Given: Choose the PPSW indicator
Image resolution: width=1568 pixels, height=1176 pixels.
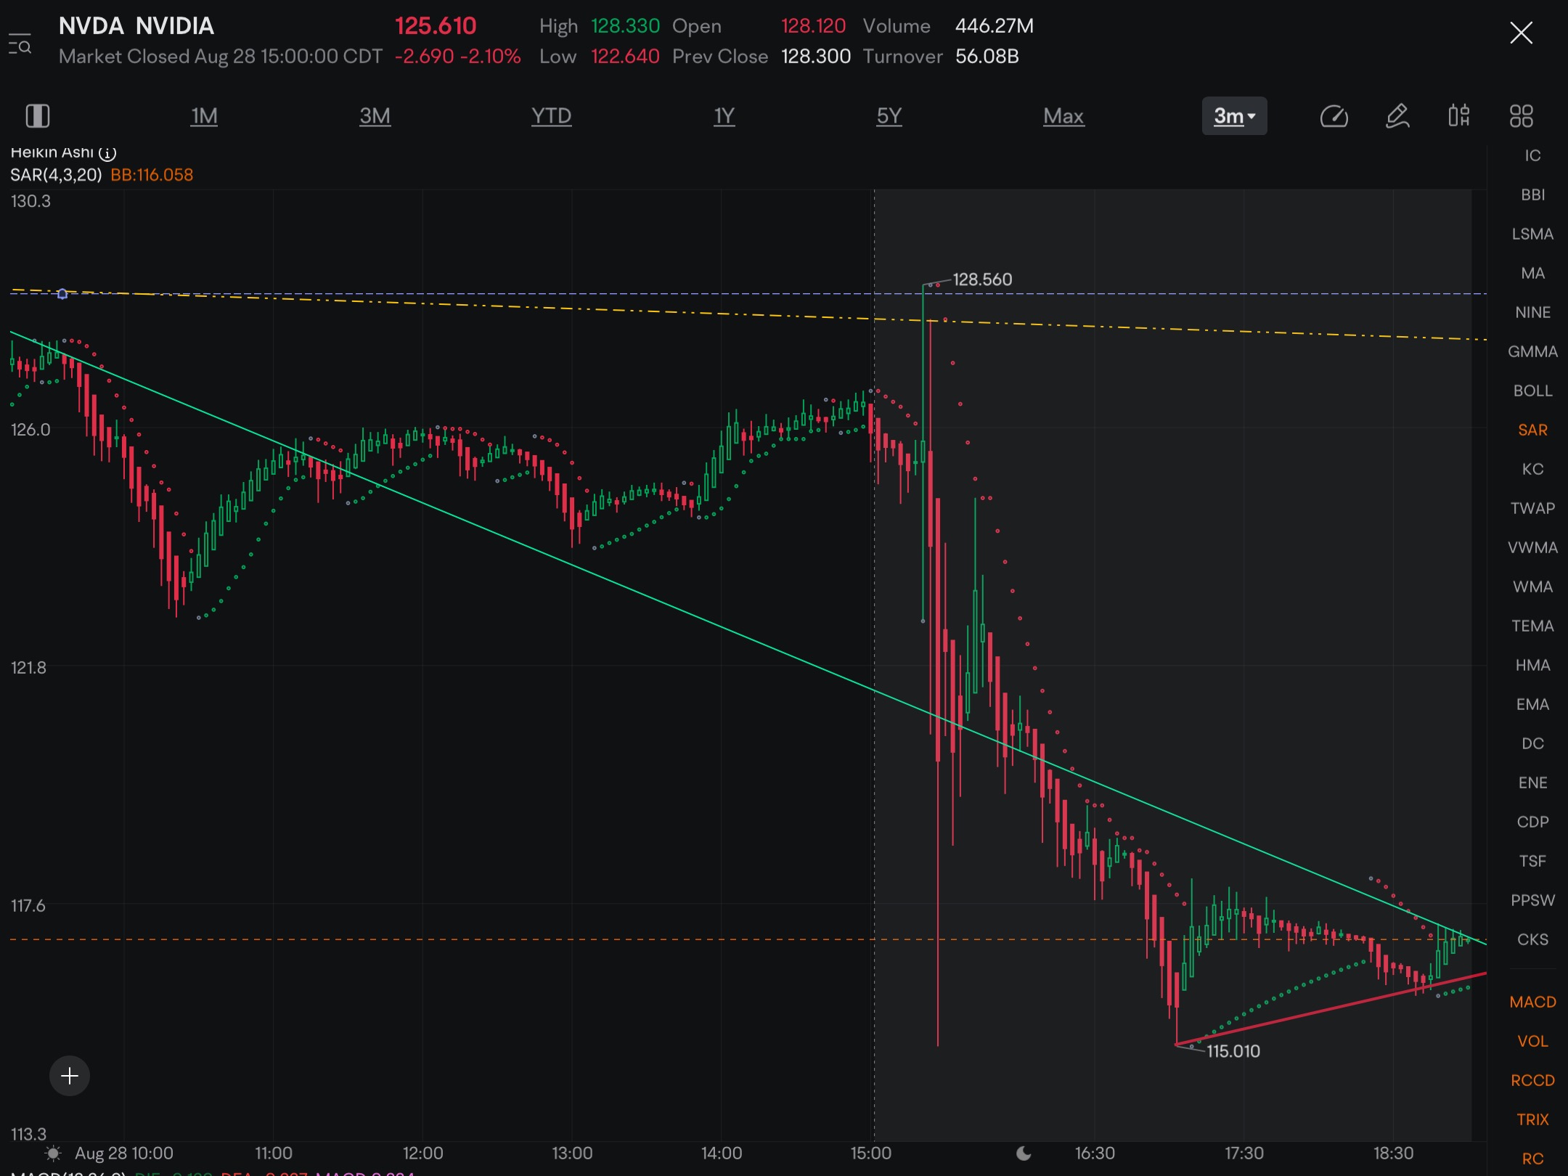Looking at the screenshot, I should [x=1532, y=900].
